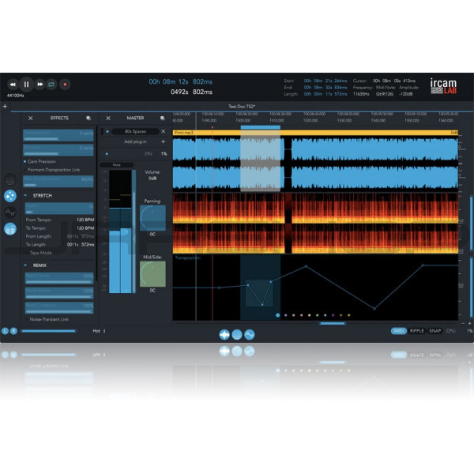Click the rewind transport button
Viewport: 474px width, 474px height.
click(13, 84)
